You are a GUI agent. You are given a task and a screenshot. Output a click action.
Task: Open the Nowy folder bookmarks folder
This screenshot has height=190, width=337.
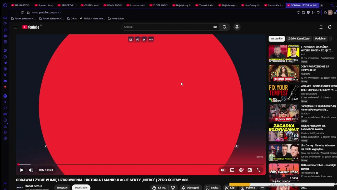(x=116, y=18)
